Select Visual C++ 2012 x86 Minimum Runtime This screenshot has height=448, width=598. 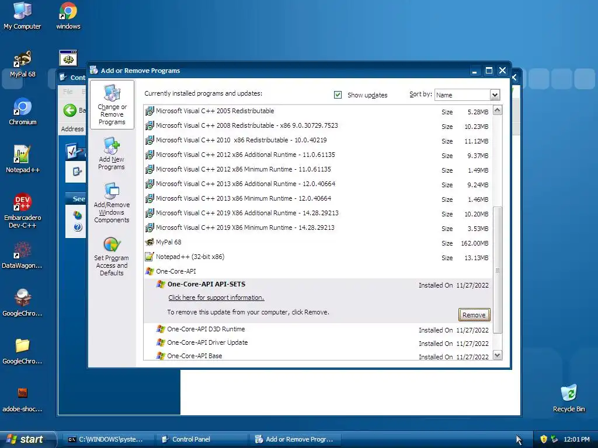coord(317,169)
